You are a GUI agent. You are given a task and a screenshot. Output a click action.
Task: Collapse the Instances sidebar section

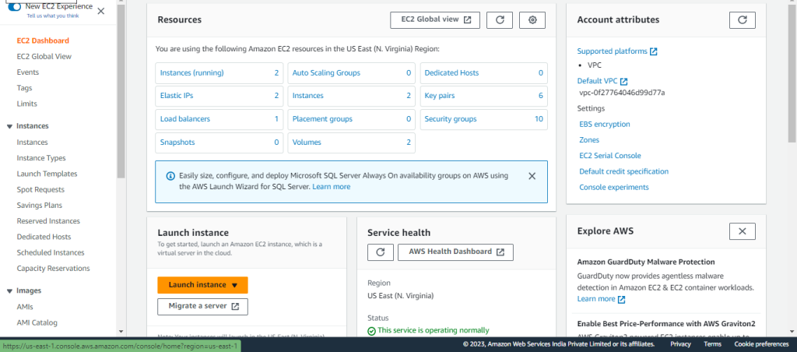tap(9, 126)
